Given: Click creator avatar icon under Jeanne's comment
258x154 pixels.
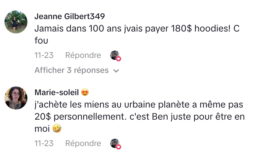Looking at the screenshot, I should pos(114,55).
